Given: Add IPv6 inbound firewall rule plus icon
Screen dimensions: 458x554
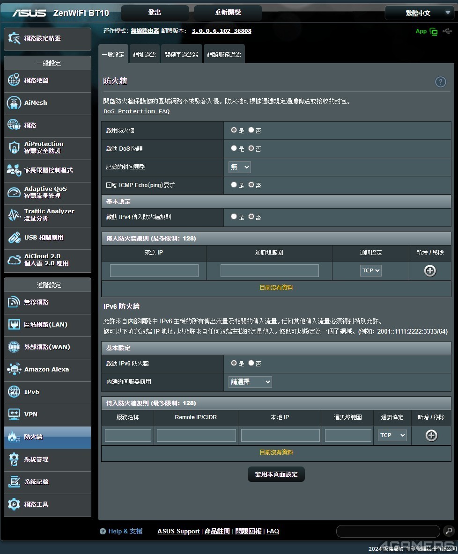Looking at the screenshot, I should pyautogui.click(x=431, y=436).
